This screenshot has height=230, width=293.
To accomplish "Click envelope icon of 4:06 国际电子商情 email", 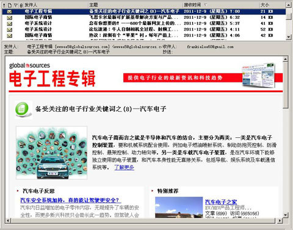I will tap(9, 35).
